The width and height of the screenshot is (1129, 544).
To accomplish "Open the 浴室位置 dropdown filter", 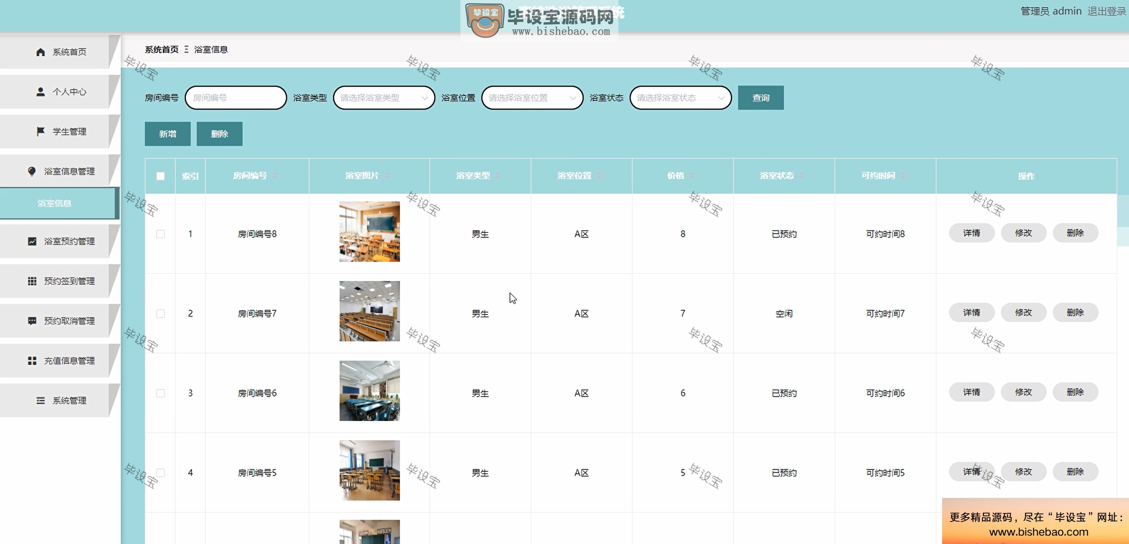I will (532, 98).
